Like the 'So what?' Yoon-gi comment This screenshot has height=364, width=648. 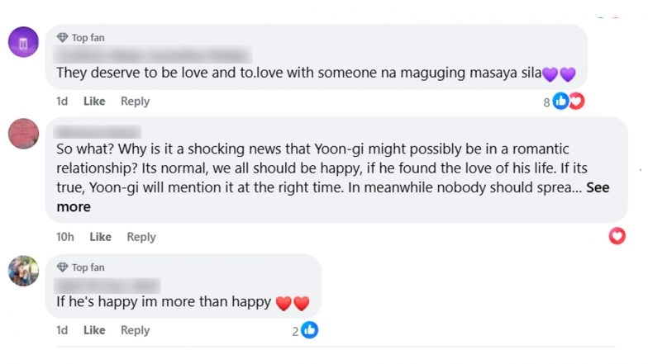click(100, 237)
